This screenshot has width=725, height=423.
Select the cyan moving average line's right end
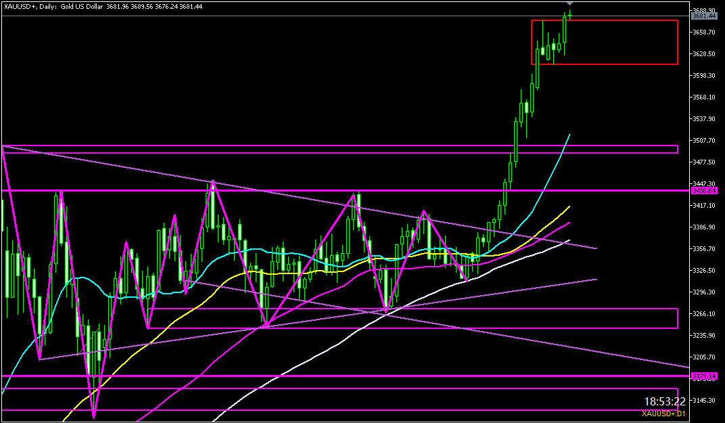pos(569,135)
